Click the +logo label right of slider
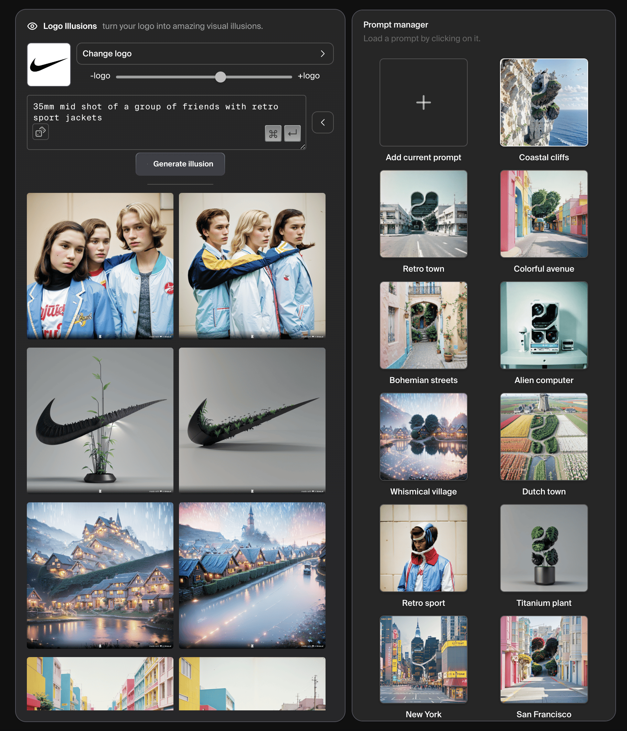This screenshot has width=627, height=731. (309, 76)
